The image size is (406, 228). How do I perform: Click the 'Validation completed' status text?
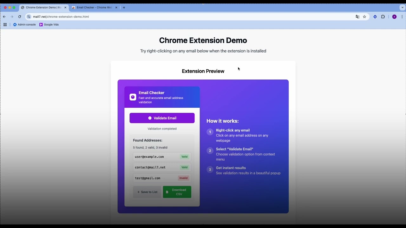point(162,129)
